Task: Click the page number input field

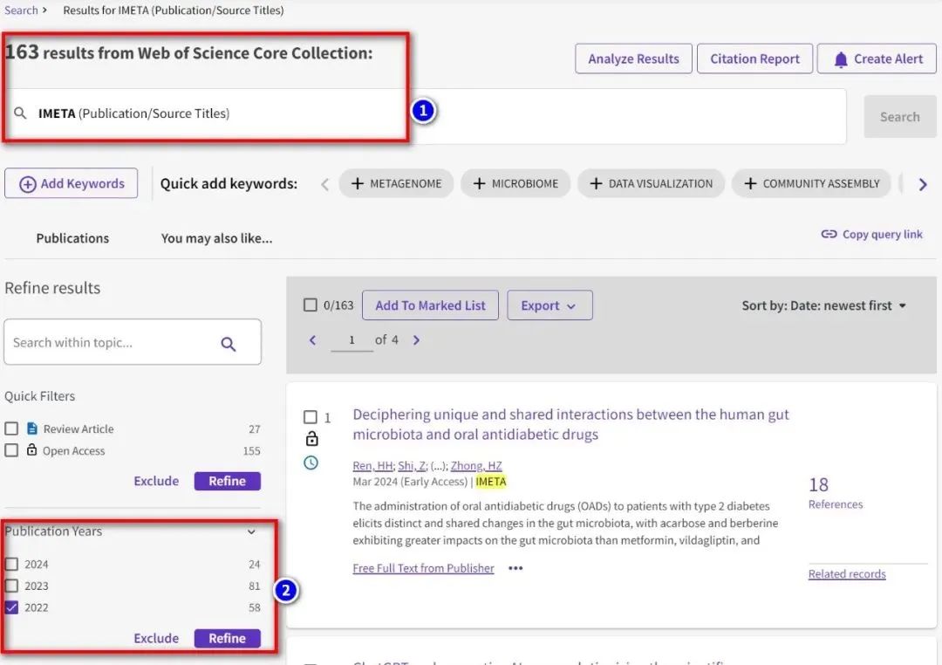Action: click(x=352, y=340)
